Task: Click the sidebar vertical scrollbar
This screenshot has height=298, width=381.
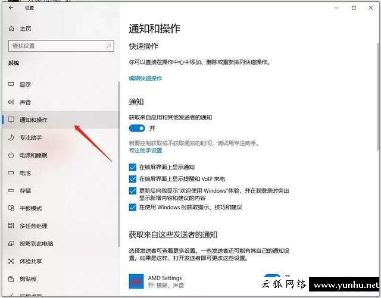Action: 119,164
